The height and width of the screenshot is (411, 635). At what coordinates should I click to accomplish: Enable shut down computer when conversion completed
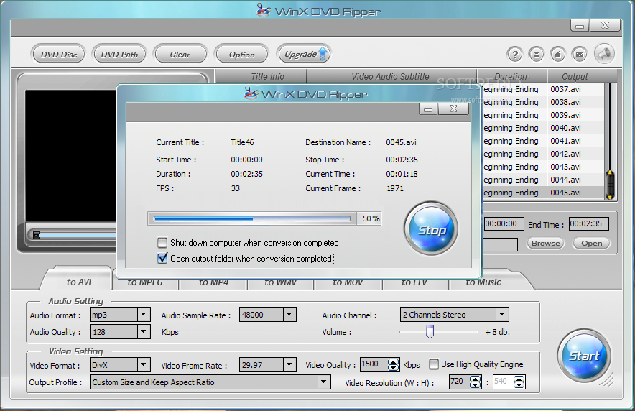(x=162, y=243)
